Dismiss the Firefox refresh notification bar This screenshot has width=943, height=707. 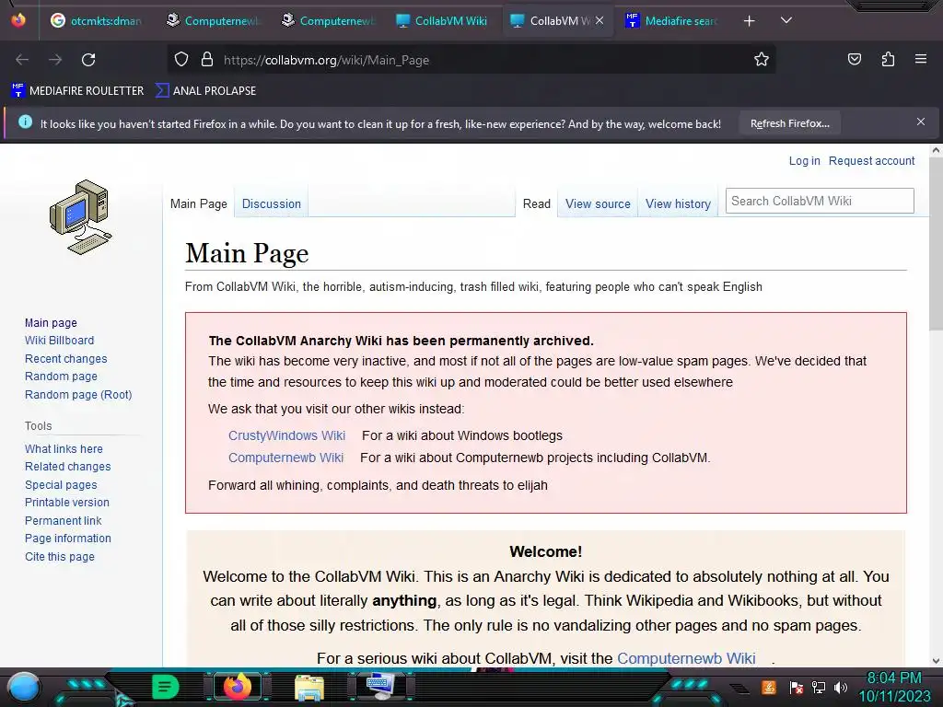click(x=921, y=122)
